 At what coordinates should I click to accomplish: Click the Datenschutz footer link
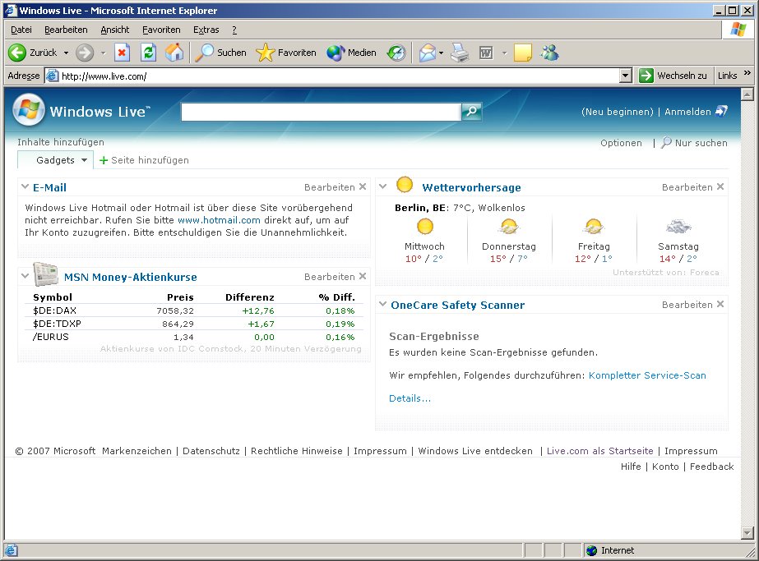coord(211,451)
